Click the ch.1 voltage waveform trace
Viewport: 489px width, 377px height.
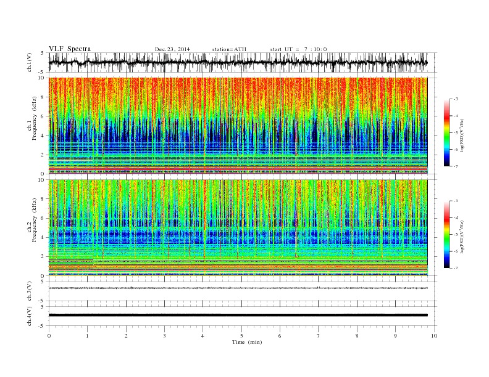click(238, 62)
